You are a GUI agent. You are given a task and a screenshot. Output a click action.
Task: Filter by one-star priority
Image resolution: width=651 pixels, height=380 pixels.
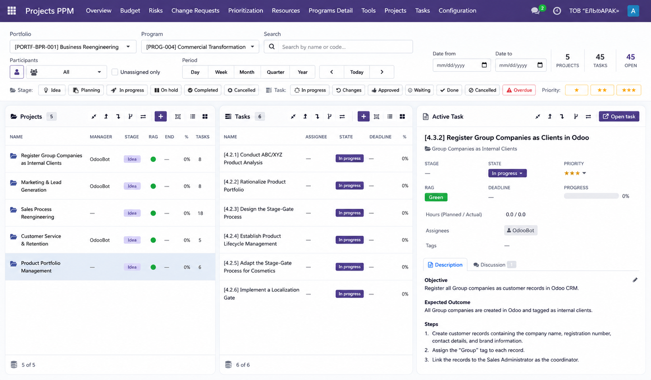click(576, 90)
